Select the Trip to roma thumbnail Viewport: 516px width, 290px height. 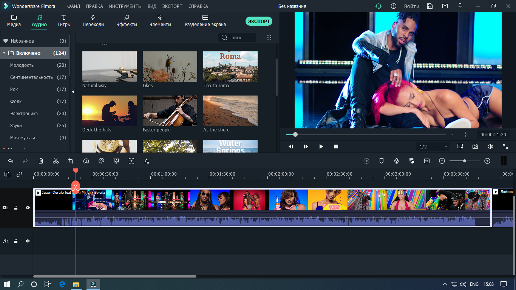coord(230,66)
